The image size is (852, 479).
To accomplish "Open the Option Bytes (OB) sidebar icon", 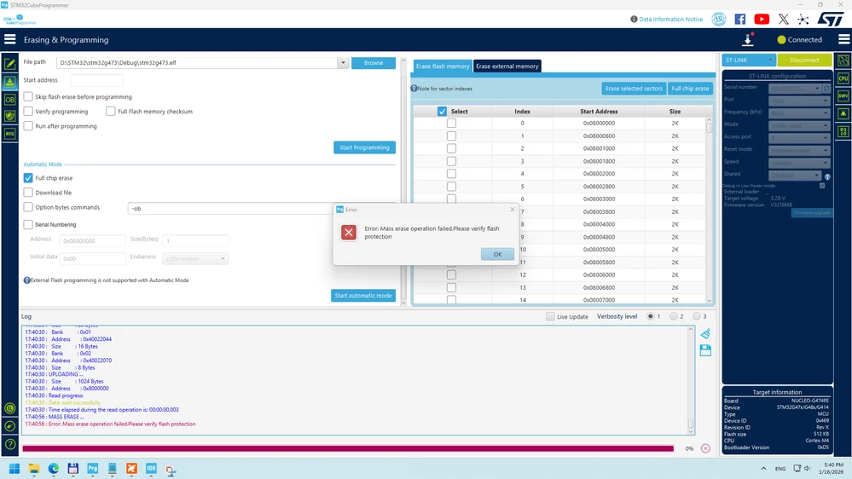I will [x=9, y=100].
